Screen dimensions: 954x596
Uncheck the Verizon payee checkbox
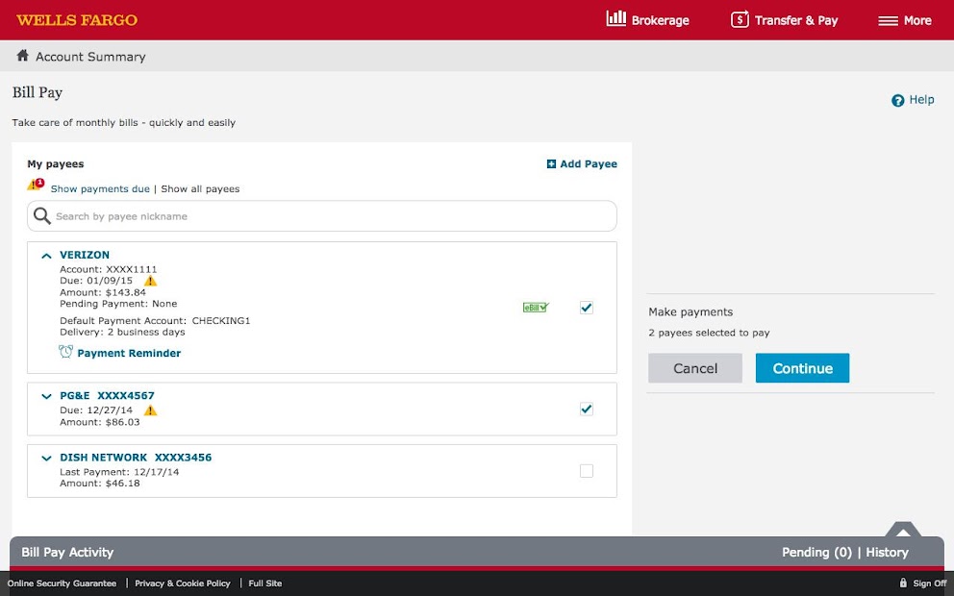click(587, 308)
